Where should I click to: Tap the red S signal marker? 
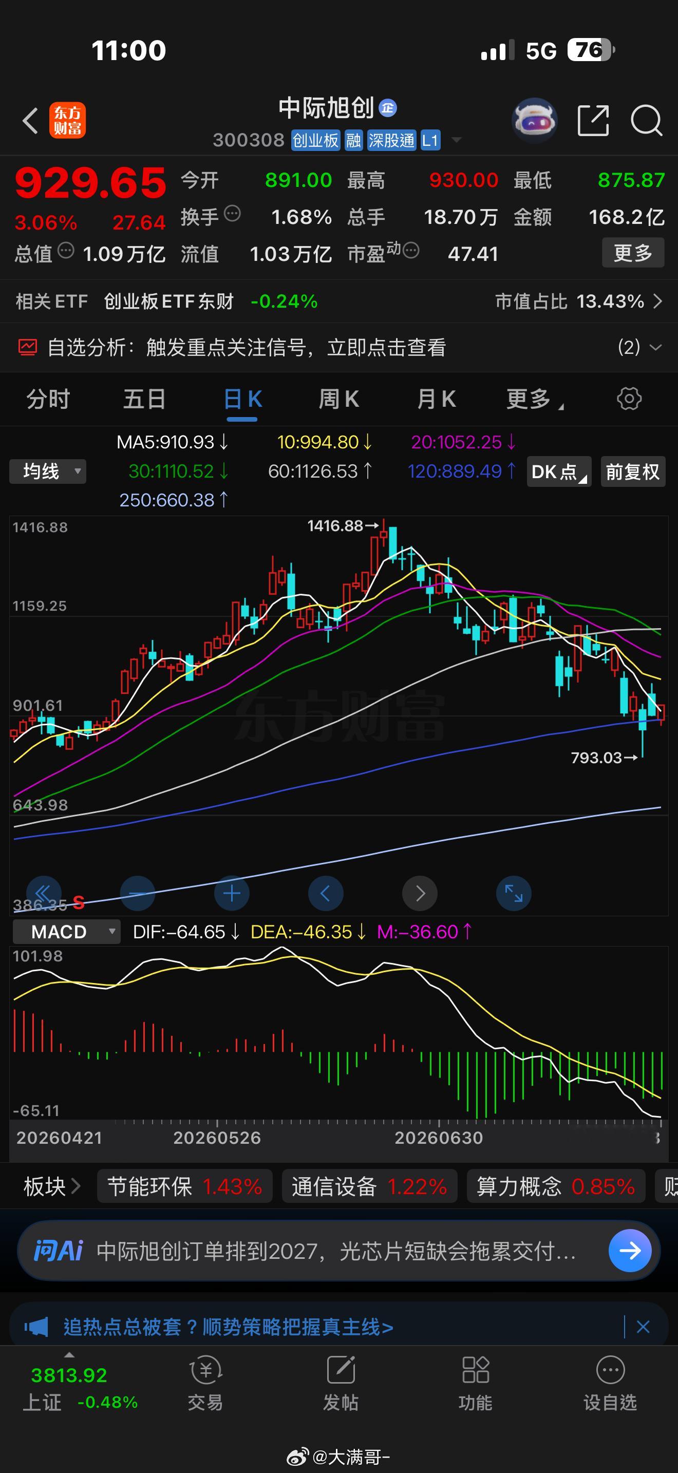coord(79,902)
